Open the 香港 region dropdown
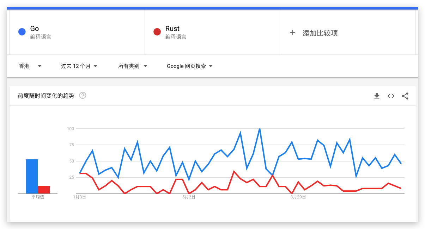Viewport: 425px width, 229px height. pos(30,66)
